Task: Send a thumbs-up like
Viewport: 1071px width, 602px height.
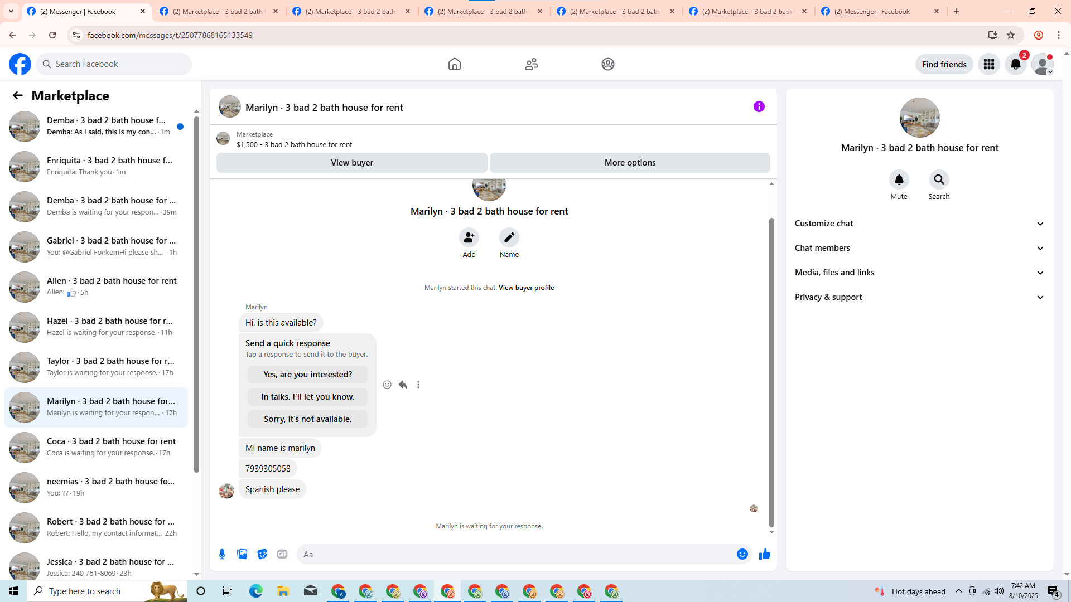Action: tap(764, 554)
